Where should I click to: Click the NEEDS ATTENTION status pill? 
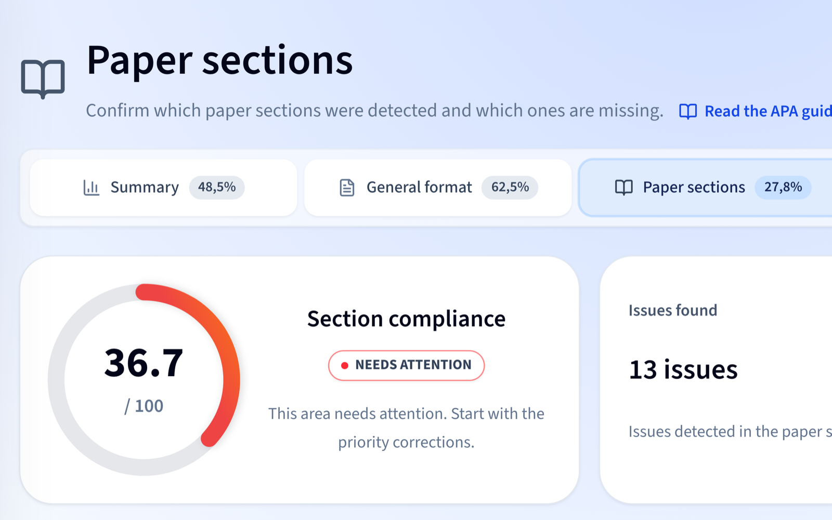coord(406,365)
